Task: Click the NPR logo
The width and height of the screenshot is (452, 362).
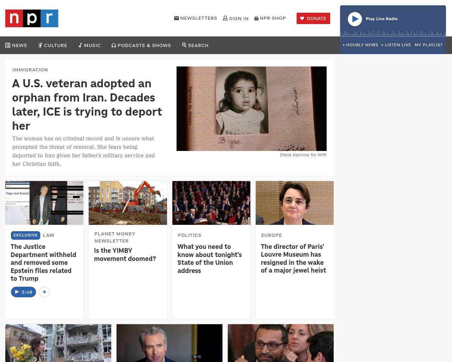Action: [32, 18]
